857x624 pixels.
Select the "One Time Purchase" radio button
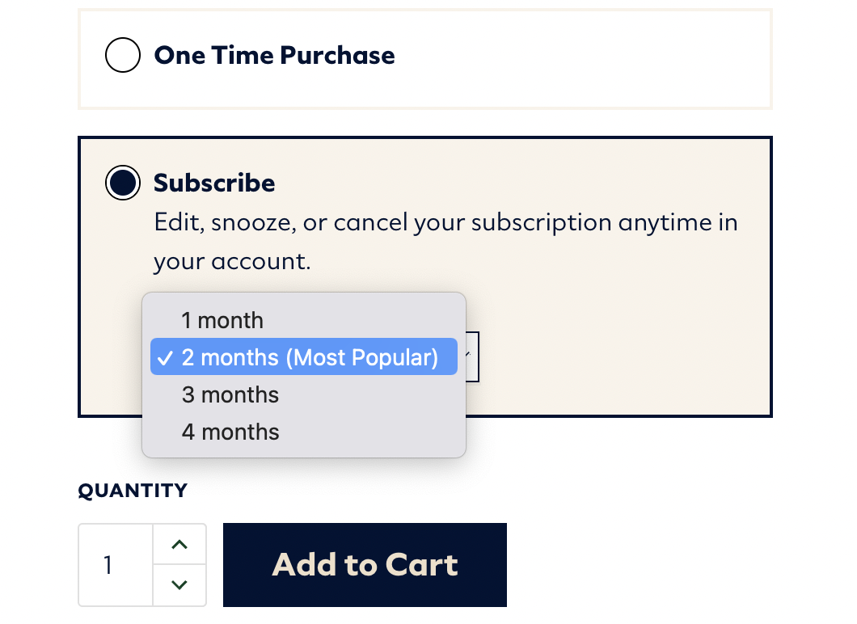click(x=123, y=55)
